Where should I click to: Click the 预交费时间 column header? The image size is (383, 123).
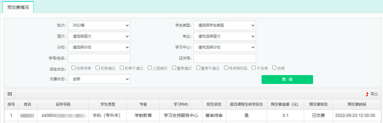pos(357,104)
